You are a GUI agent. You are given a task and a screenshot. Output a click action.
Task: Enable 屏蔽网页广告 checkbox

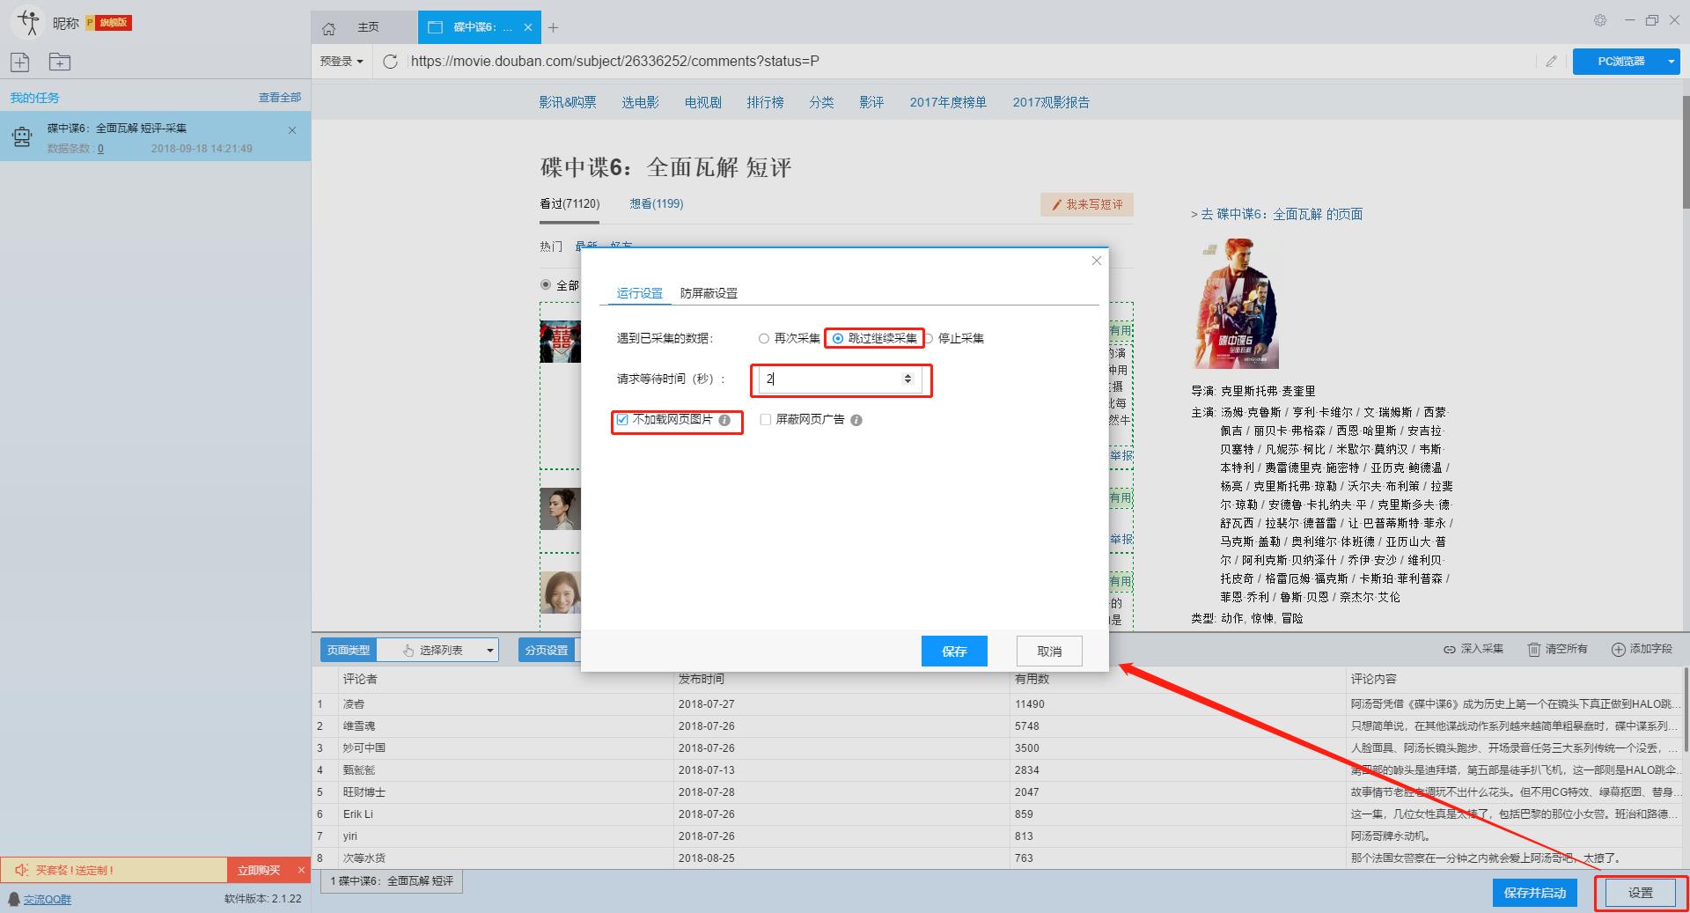click(x=765, y=420)
